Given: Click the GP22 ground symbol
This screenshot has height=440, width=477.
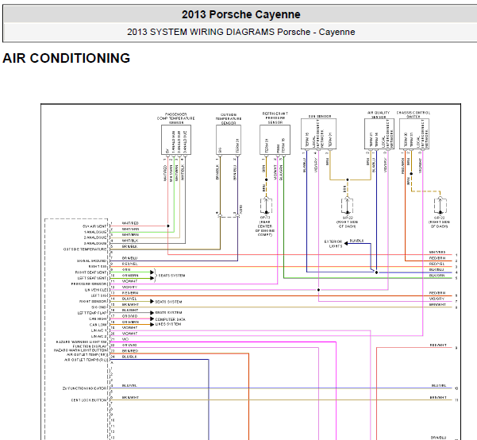Looking at the screenshot, I should pyautogui.click(x=348, y=206).
